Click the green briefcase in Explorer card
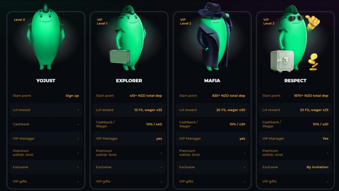 pos(120,57)
